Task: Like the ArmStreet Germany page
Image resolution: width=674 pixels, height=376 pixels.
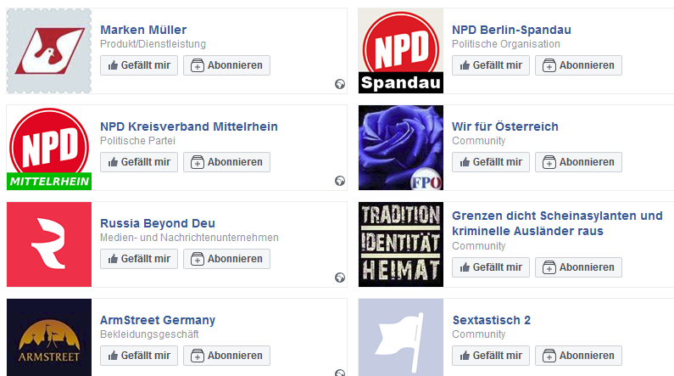Action: (139, 356)
